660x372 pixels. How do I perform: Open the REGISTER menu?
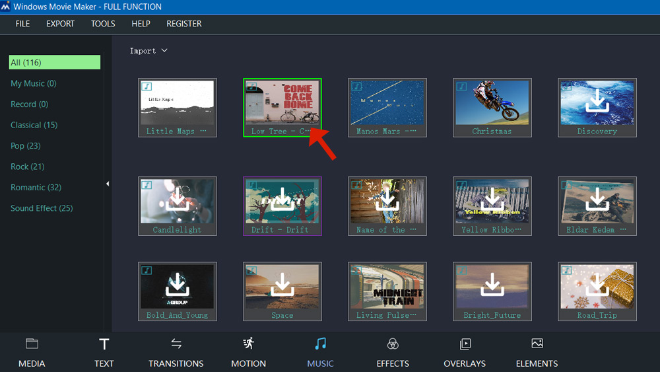184,24
